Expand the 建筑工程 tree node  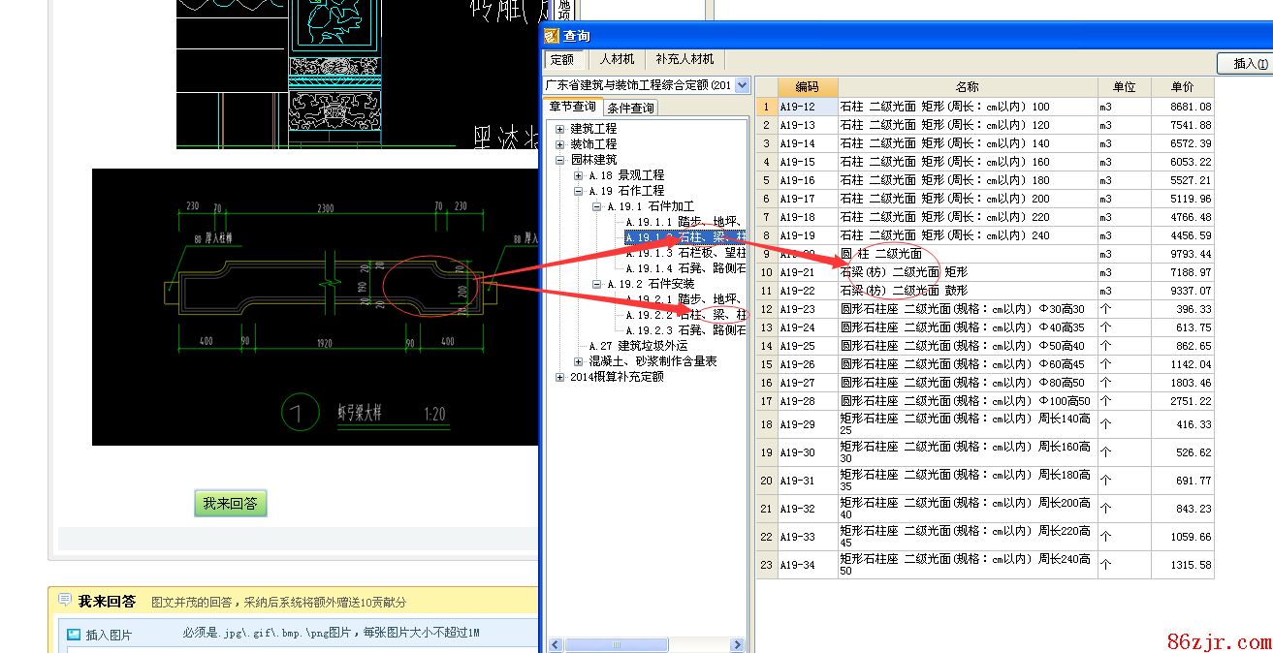(560, 129)
